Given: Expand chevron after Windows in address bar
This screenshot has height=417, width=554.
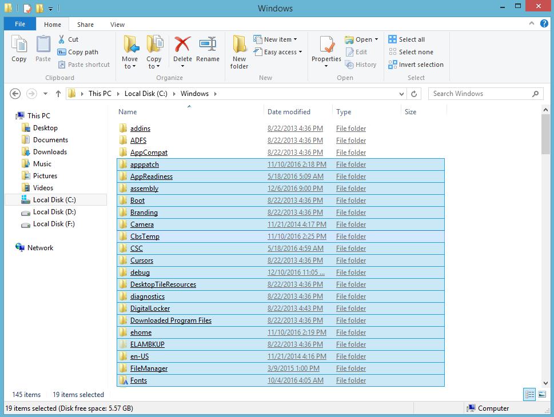Looking at the screenshot, I should point(215,94).
